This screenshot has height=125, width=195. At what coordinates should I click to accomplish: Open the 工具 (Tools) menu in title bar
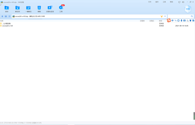point(164,2)
